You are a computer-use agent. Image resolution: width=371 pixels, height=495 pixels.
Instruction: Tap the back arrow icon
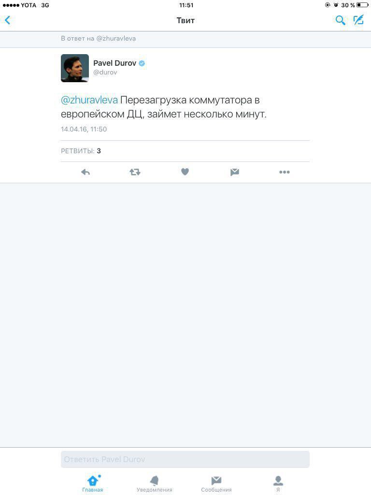tap(8, 20)
